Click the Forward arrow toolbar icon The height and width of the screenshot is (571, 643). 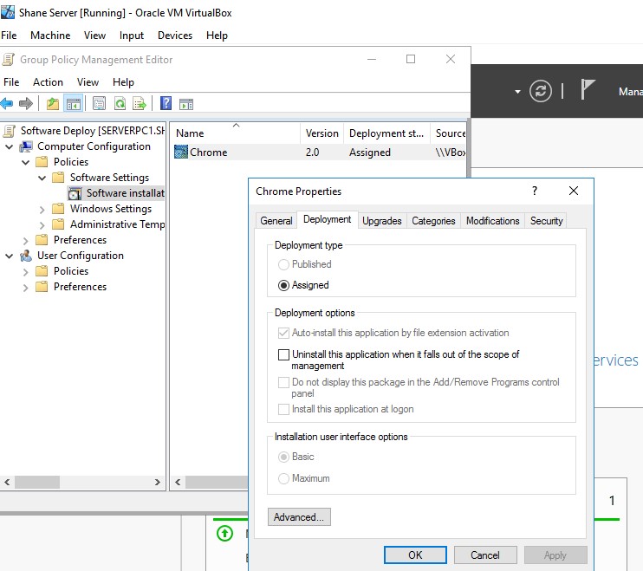coord(26,103)
